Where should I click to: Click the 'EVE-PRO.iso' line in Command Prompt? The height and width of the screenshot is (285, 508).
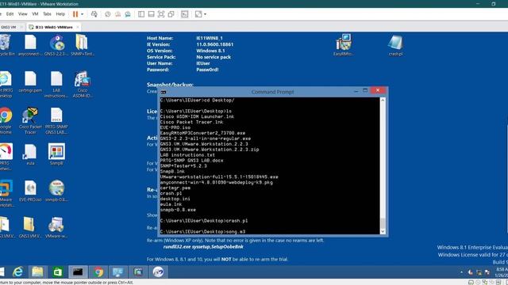point(175,127)
